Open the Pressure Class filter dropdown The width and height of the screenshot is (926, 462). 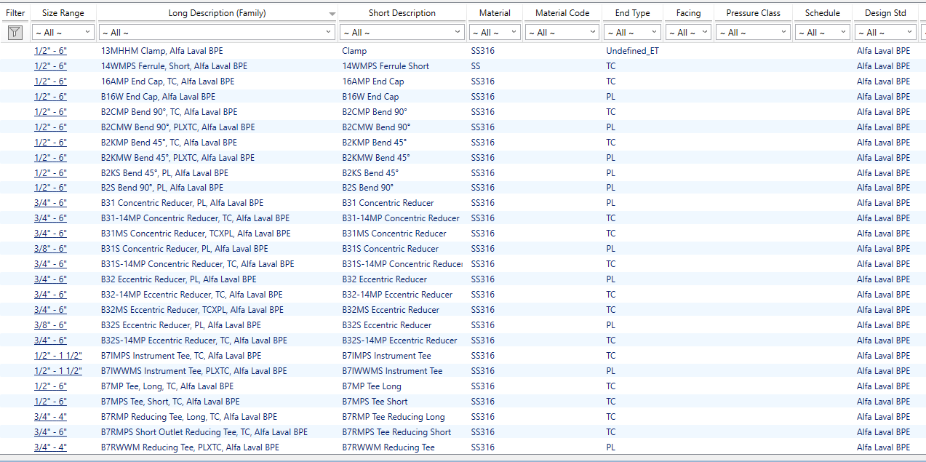[x=753, y=32]
